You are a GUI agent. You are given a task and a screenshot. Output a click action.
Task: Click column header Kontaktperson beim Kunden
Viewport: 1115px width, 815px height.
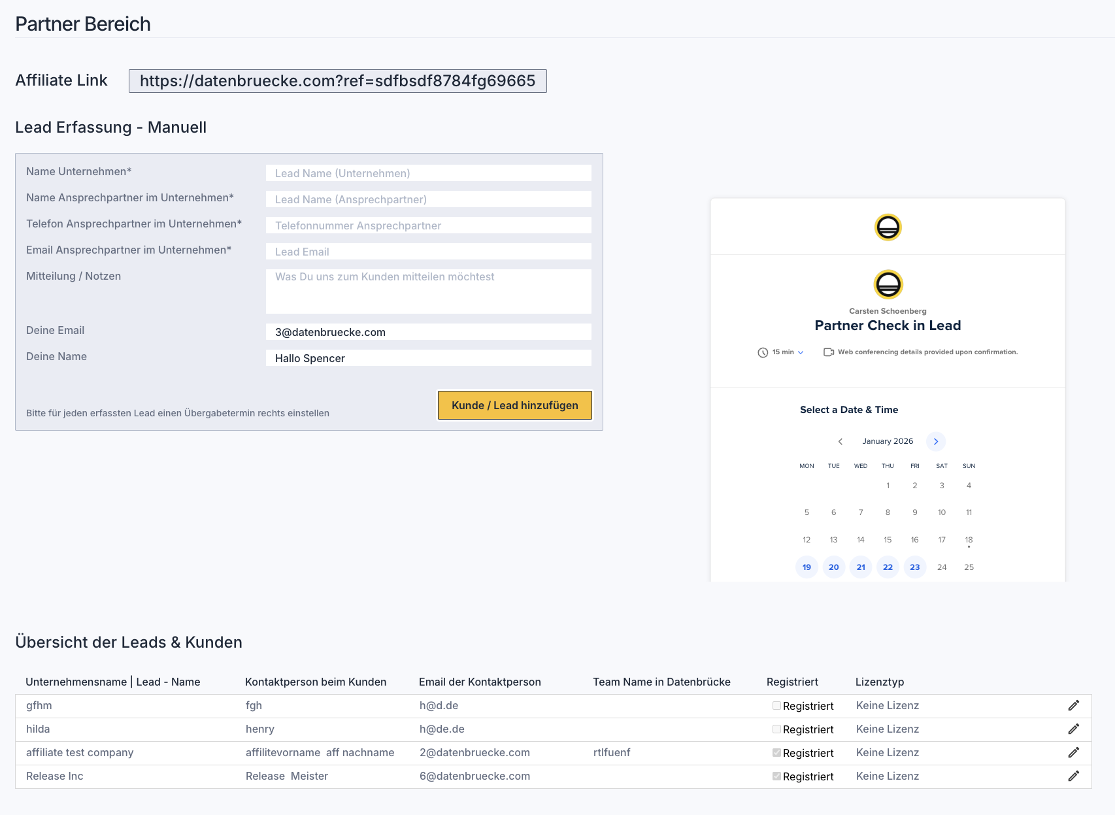[316, 682]
